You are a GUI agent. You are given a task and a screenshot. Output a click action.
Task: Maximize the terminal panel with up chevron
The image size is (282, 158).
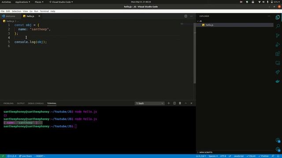[x=186, y=103]
